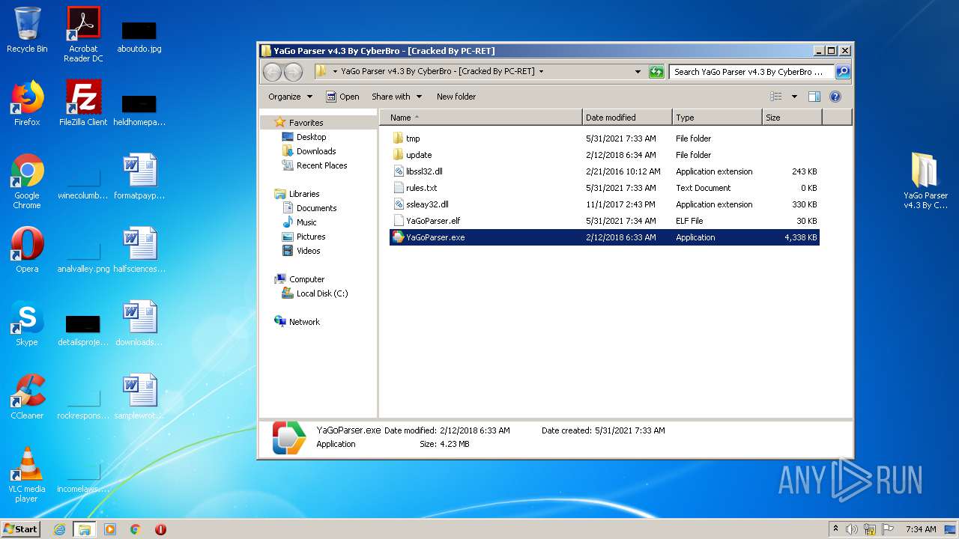The height and width of the screenshot is (539, 959).
Task: Click the change view icon
Action: [x=776, y=97]
